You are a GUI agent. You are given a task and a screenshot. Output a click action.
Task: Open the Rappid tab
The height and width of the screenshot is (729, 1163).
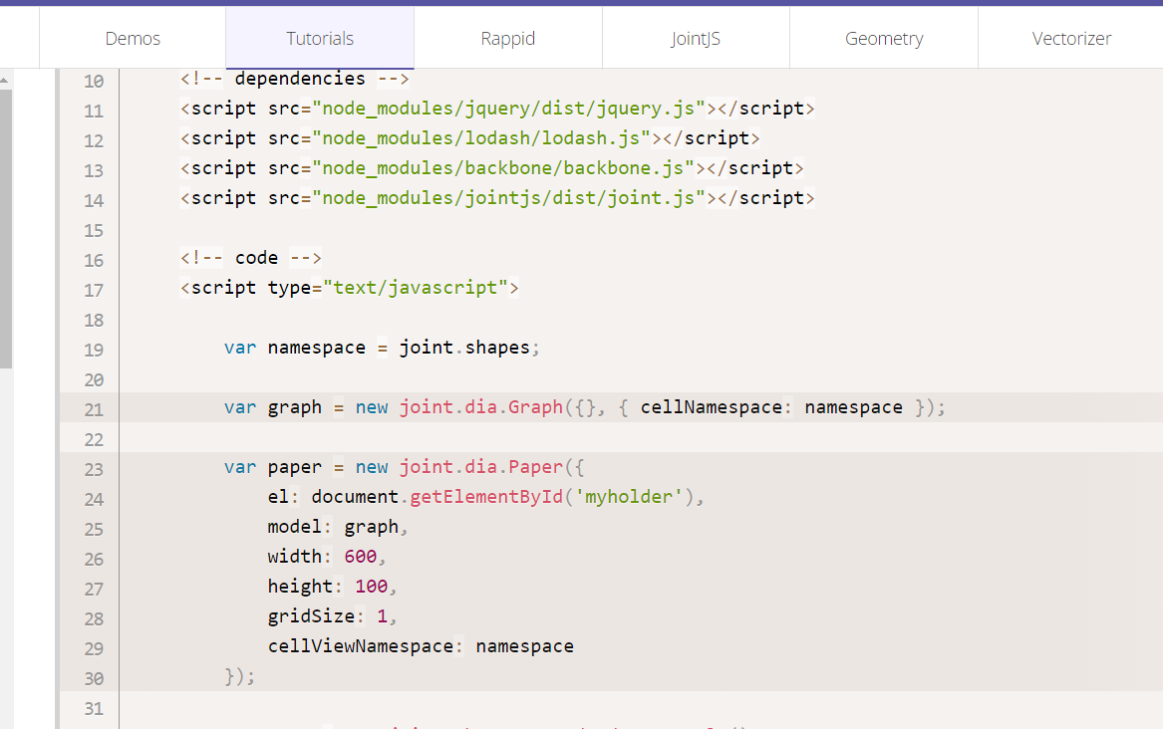(x=508, y=39)
